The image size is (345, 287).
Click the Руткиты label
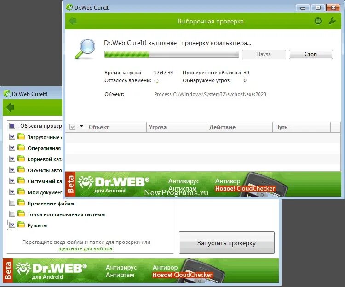click(x=37, y=225)
